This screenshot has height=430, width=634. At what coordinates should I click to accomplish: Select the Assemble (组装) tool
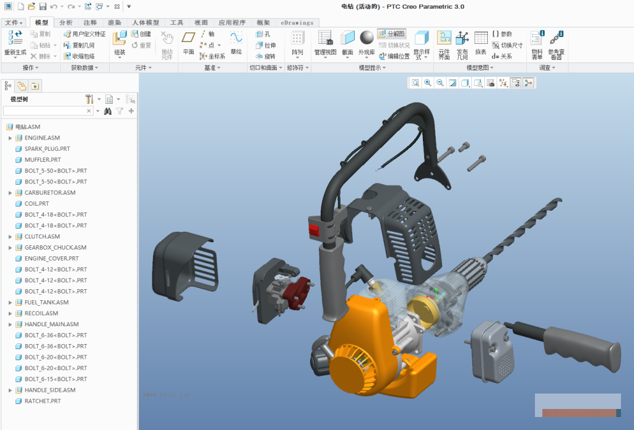point(119,38)
